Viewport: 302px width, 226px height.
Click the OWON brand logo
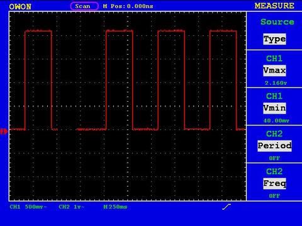(x=20, y=7)
